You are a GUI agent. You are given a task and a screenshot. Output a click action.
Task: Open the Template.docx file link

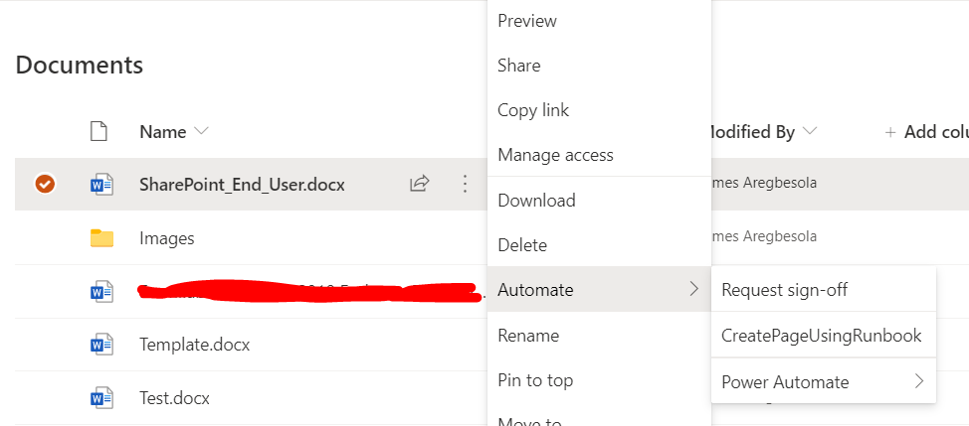195,344
